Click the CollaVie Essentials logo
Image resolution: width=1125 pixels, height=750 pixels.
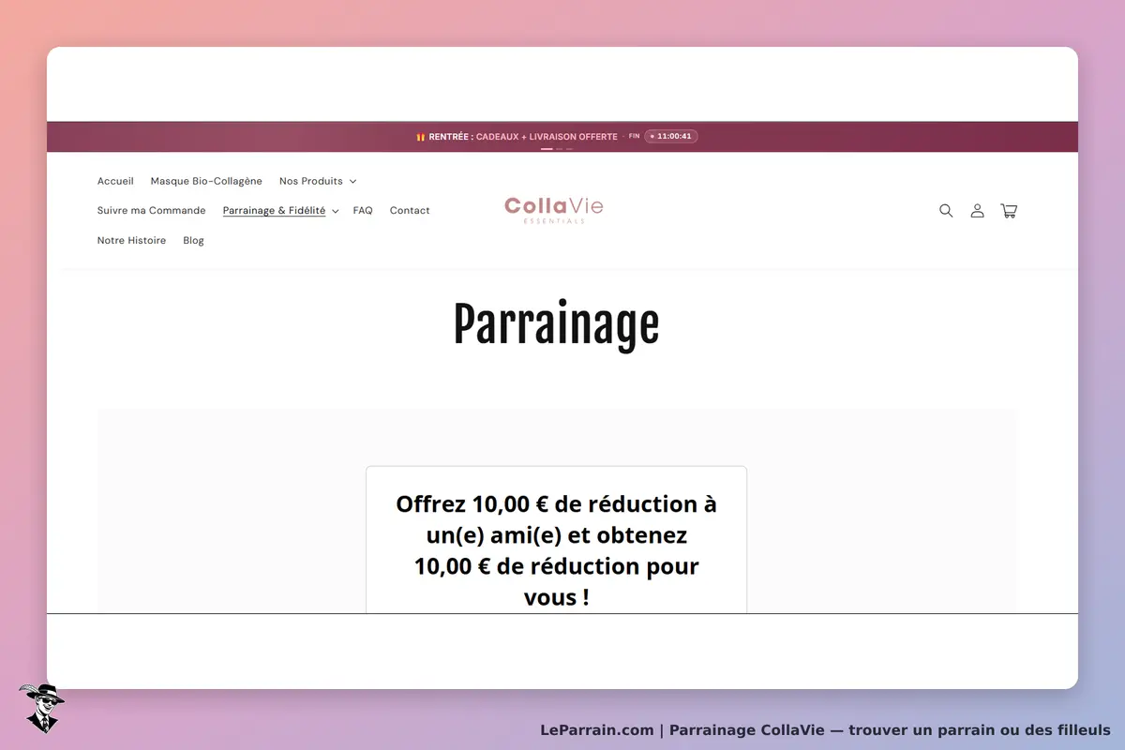pos(554,210)
